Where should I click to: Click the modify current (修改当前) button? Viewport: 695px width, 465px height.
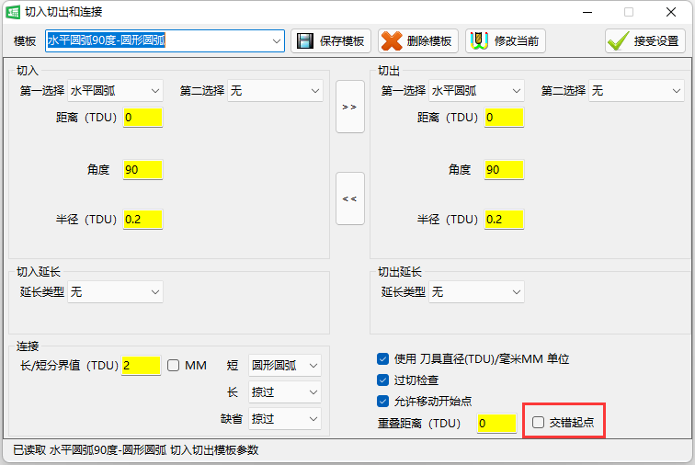click(x=505, y=41)
